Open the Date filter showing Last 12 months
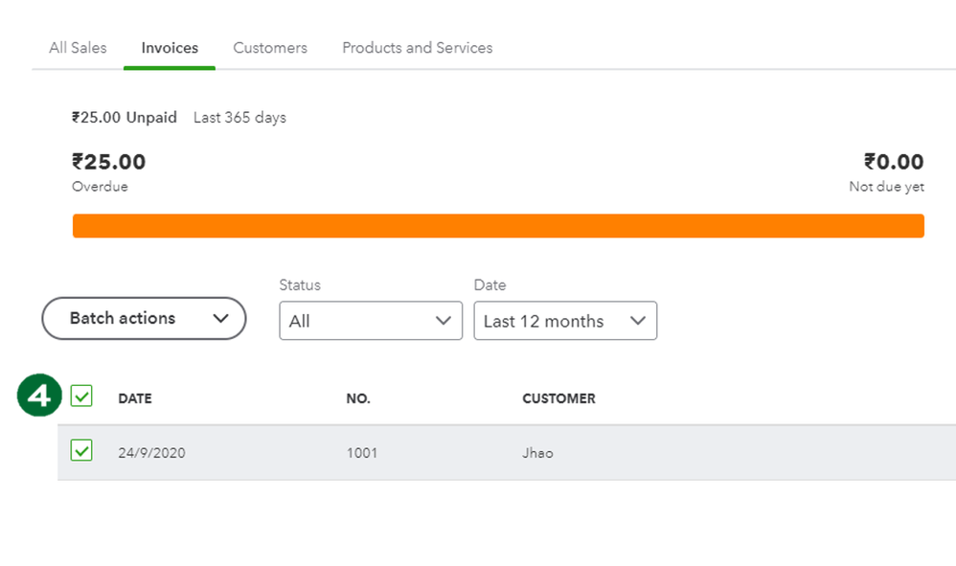 click(x=565, y=321)
